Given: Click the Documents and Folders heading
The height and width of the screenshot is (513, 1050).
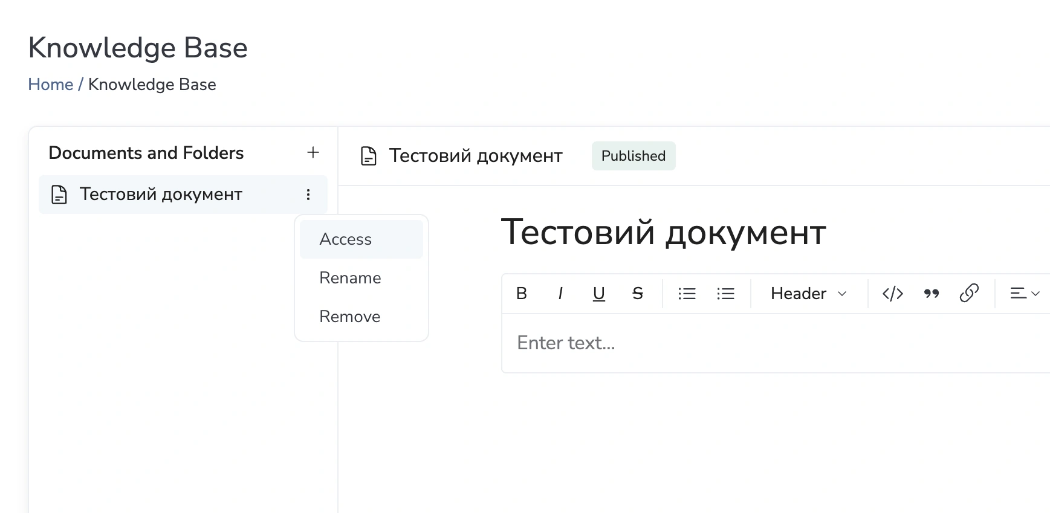Looking at the screenshot, I should [146, 153].
